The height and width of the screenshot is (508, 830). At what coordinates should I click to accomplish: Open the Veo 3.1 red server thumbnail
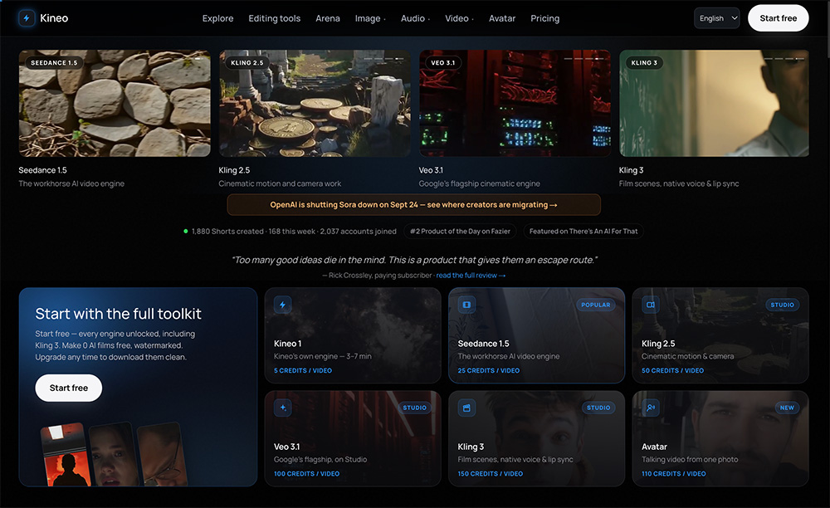point(515,103)
